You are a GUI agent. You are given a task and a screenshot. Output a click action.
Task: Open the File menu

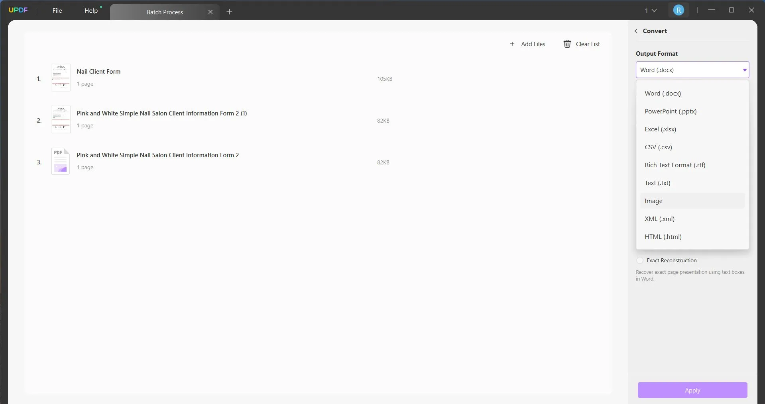pos(57,10)
